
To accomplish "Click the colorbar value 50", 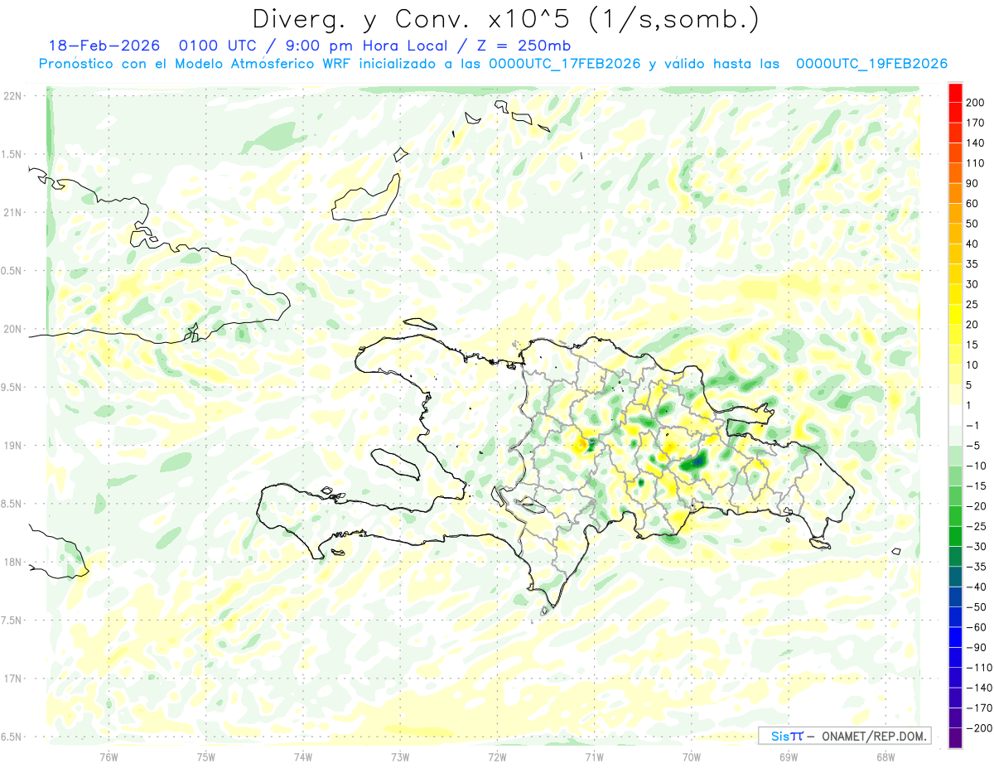I will [x=972, y=224].
